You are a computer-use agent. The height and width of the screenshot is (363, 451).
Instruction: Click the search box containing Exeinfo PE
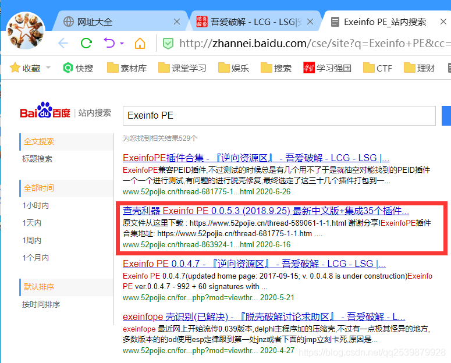coord(279,116)
